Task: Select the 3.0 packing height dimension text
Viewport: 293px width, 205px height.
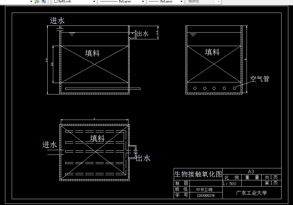Action: 52,64
